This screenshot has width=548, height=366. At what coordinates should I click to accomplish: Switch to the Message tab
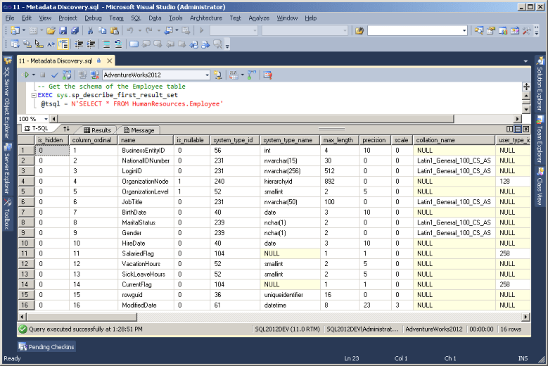click(x=139, y=130)
